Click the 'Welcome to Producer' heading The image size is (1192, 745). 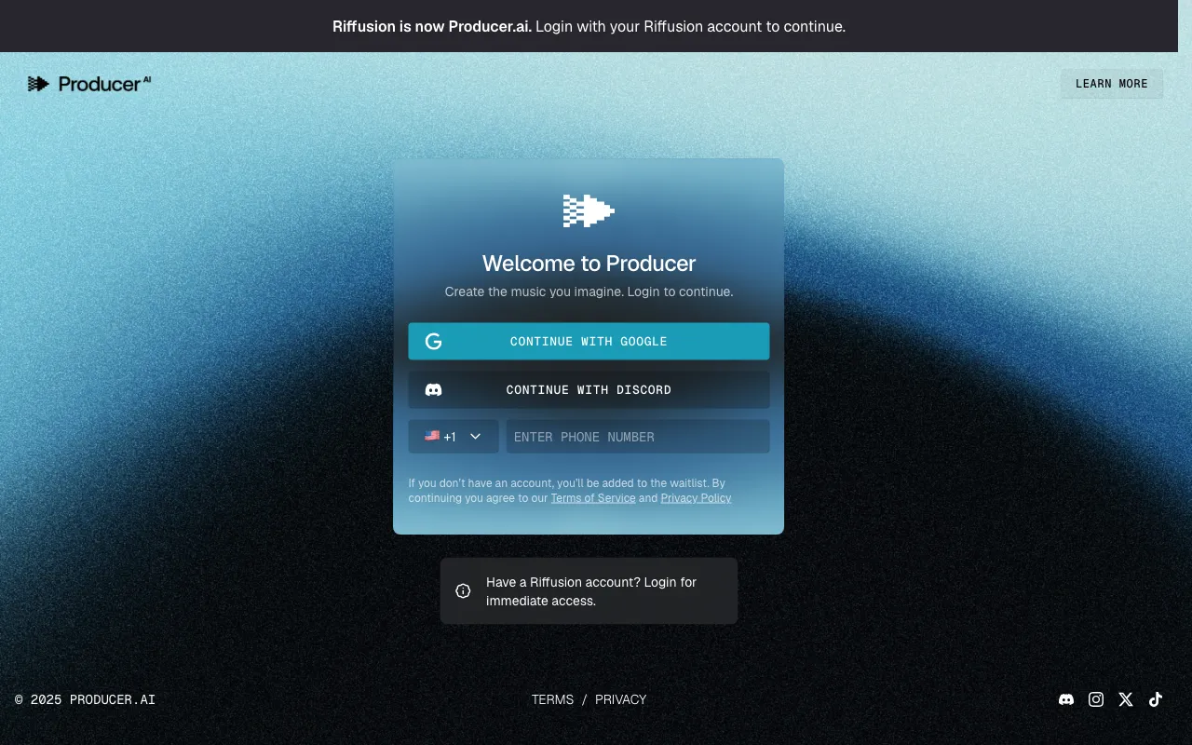(589, 264)
